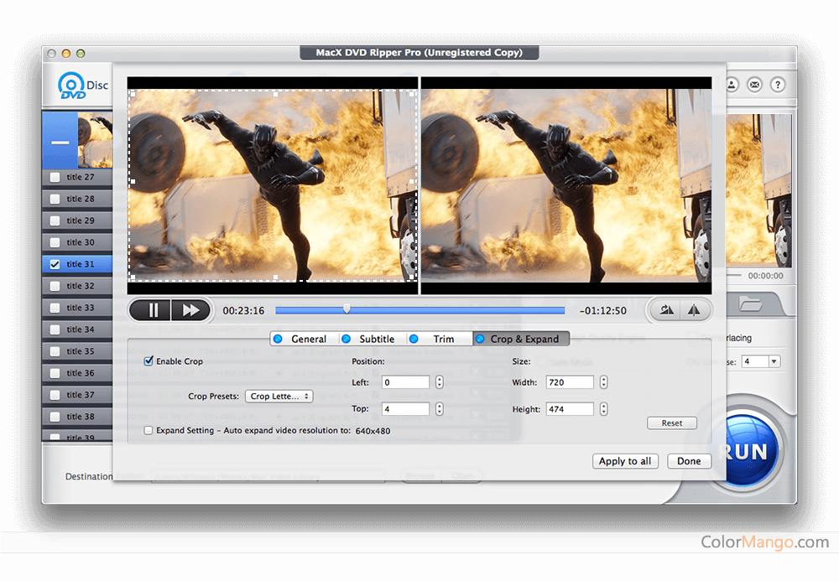Click the bottom-center crop handle
Viewport: 839px width, 581px height.
[275, 278]
